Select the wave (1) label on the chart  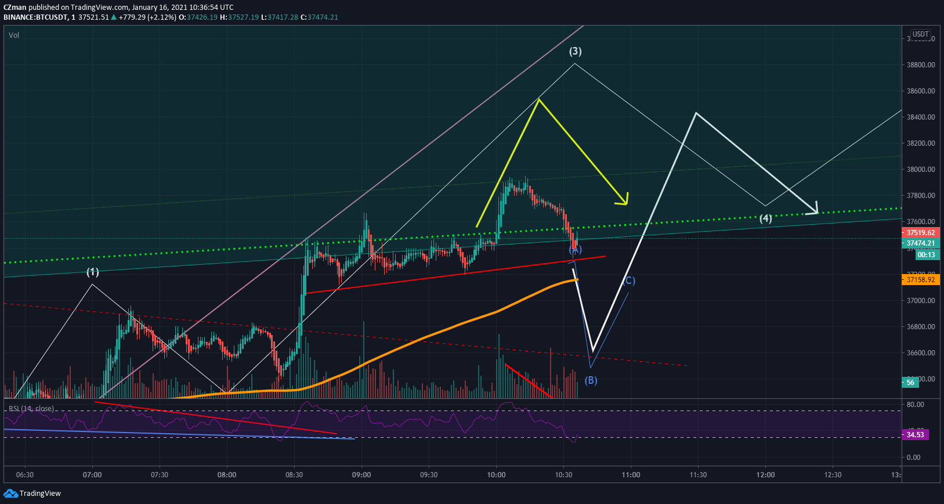coord(93,272)
